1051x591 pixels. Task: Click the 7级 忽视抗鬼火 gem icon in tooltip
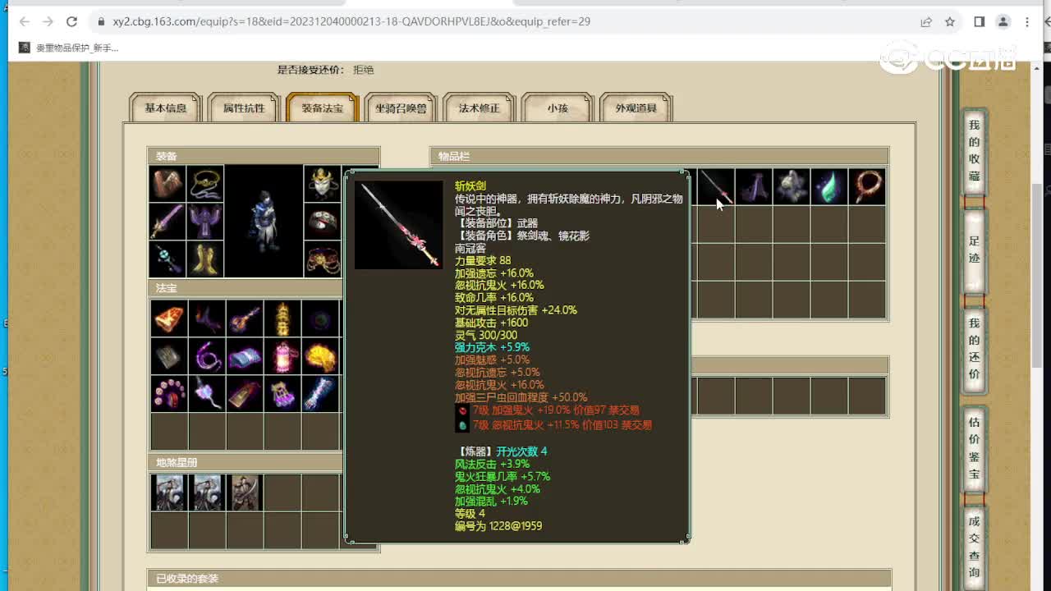point(462,425)
